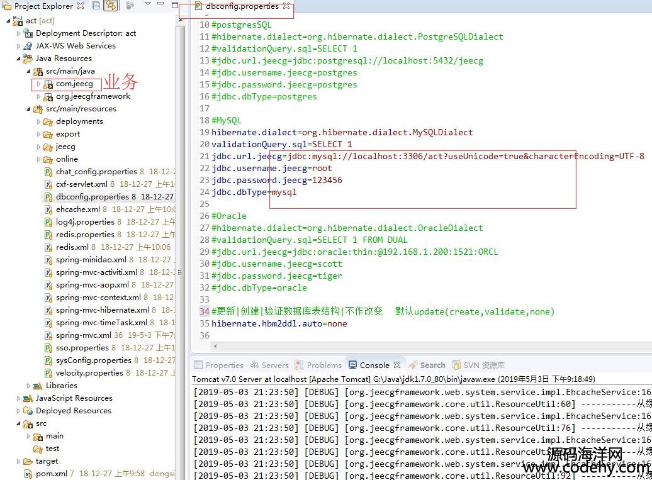Click the ehcache.xml file icon
Viewport: 652px width, 480px height.
tap(48, 209)
